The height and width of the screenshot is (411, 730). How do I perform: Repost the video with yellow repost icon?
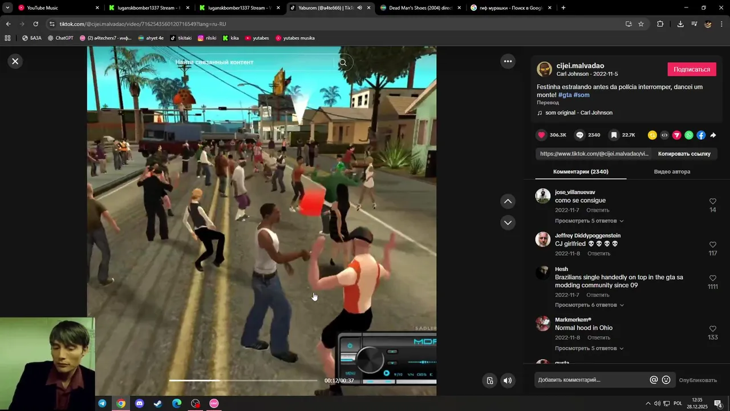652,135
